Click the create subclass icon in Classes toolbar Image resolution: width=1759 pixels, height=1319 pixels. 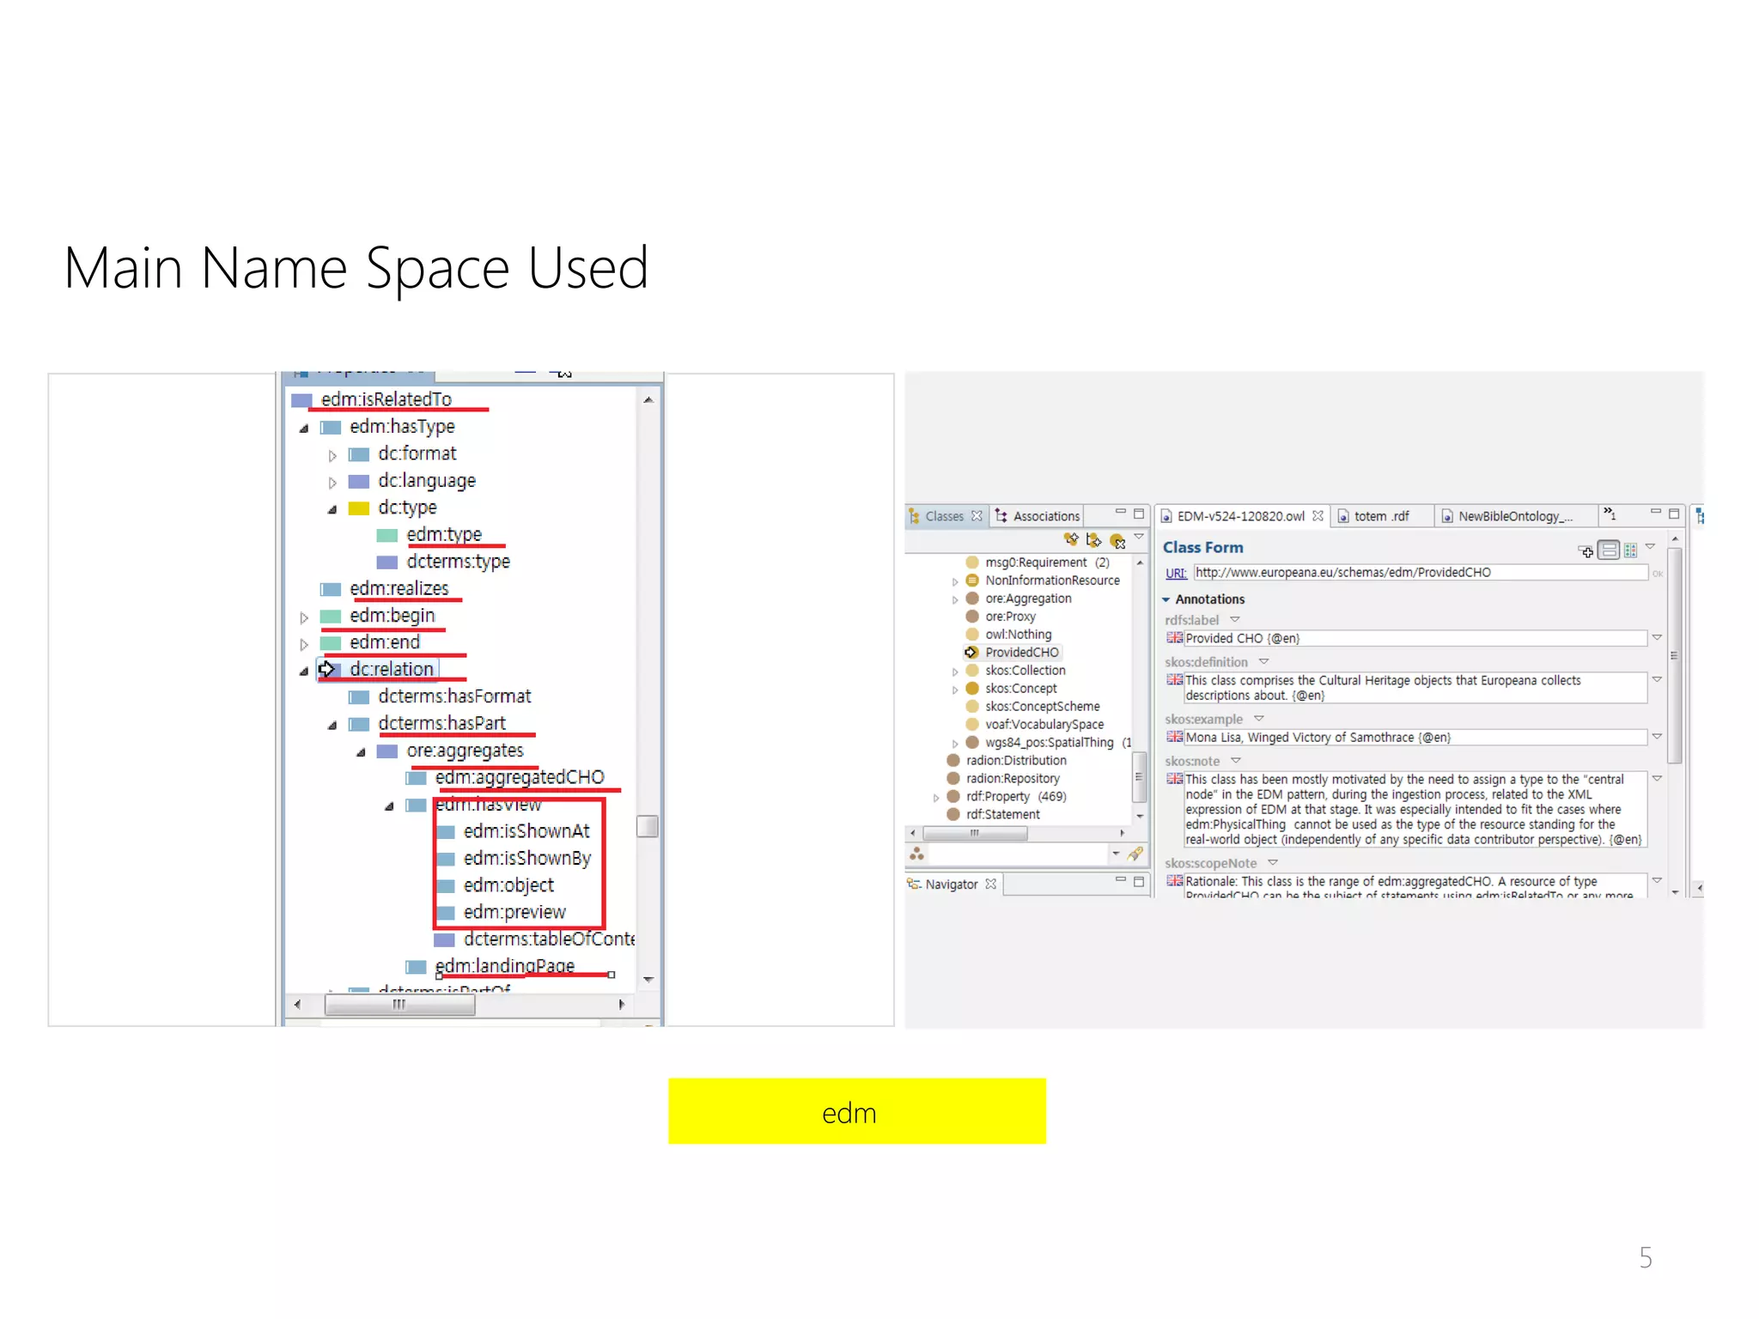(1071, 539)
